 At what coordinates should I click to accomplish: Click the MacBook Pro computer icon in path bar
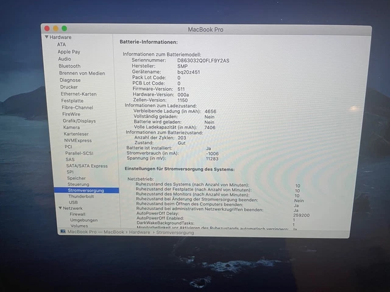click(x=63, y=231)
